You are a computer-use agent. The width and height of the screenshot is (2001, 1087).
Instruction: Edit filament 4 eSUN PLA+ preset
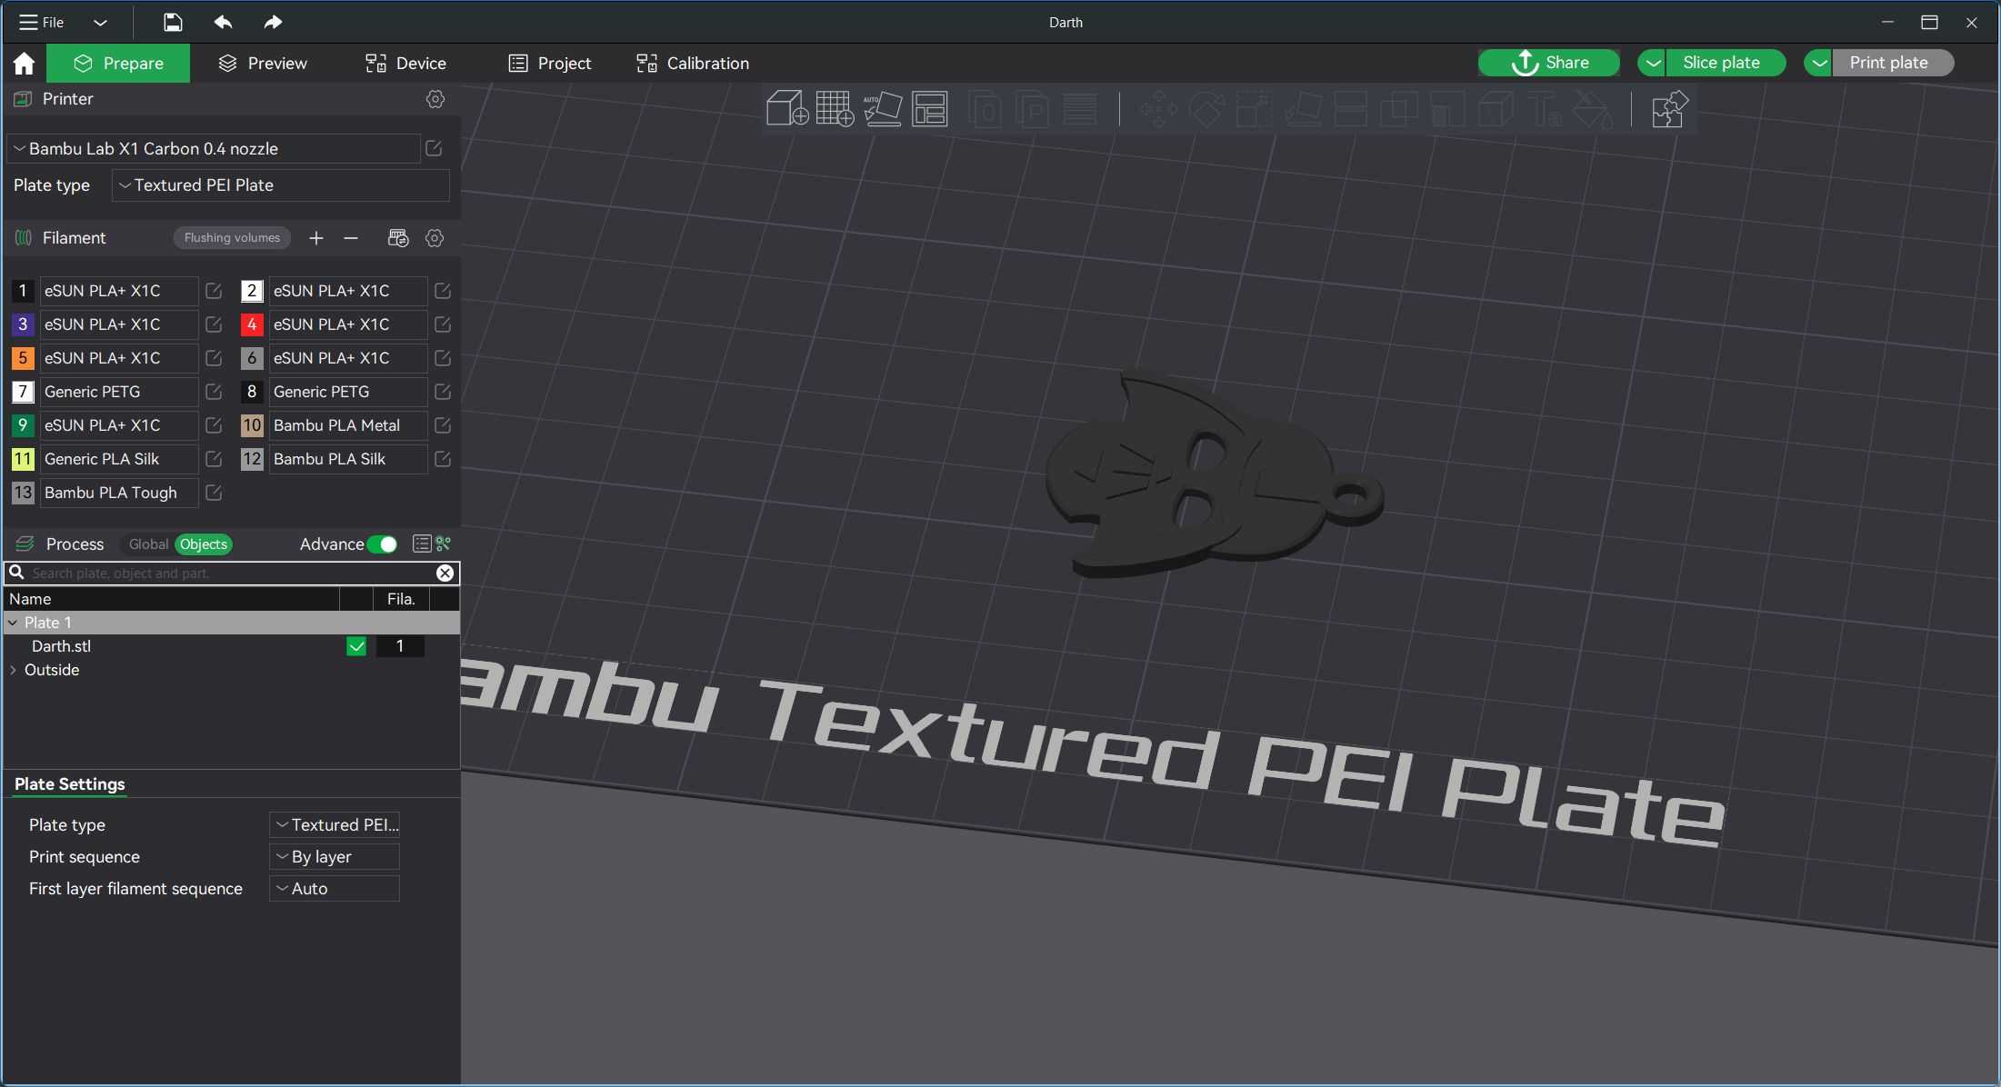pos(443,324)
